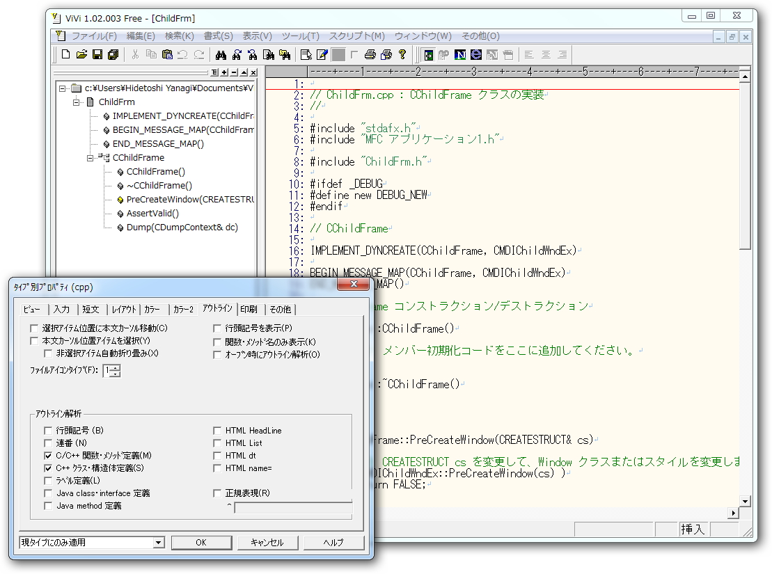The image size is (772, 574).
Task: Click the Print Preview printer icon
Action: 386,55
